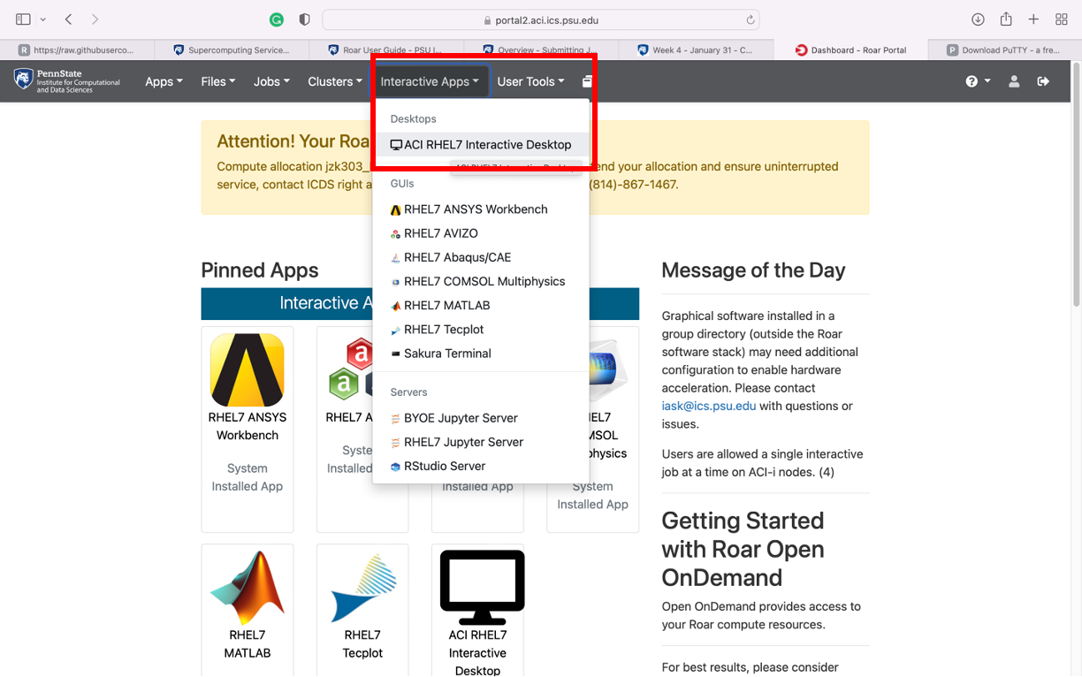
Task: Launch RHEL7 ANSYS Workbench from dropdown
Action: [x=481, y=209]
